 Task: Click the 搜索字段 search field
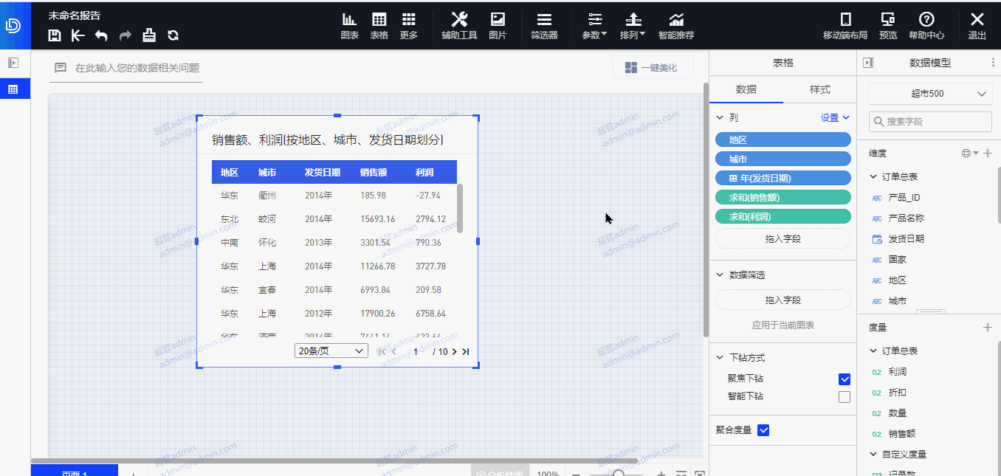point(930,122)
